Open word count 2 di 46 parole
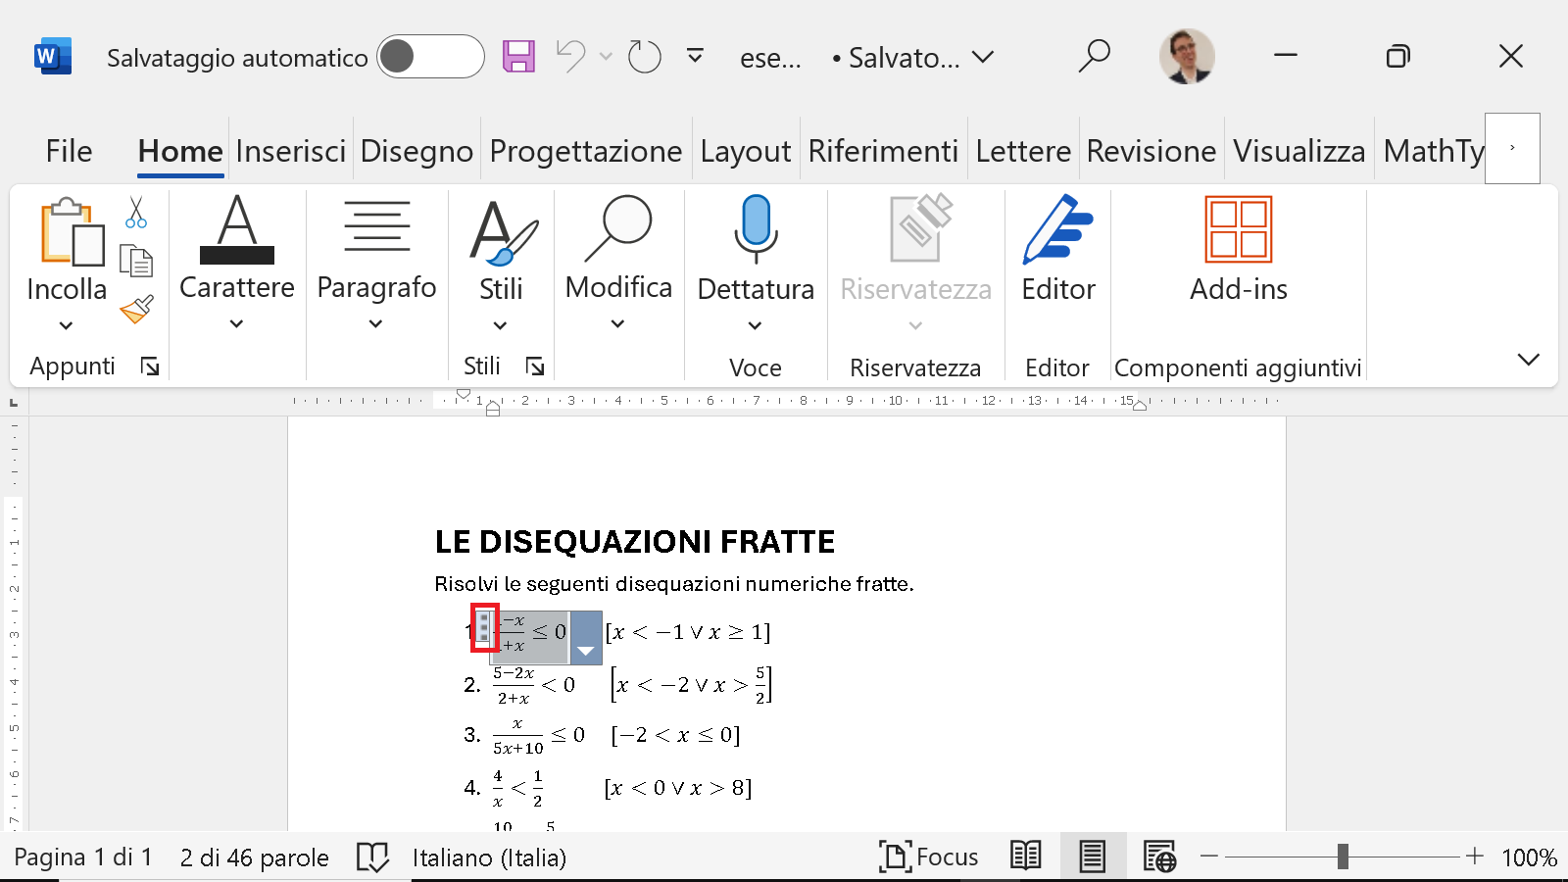The height and width of the screenshot is (882, 1568). (x=255, y=857)
